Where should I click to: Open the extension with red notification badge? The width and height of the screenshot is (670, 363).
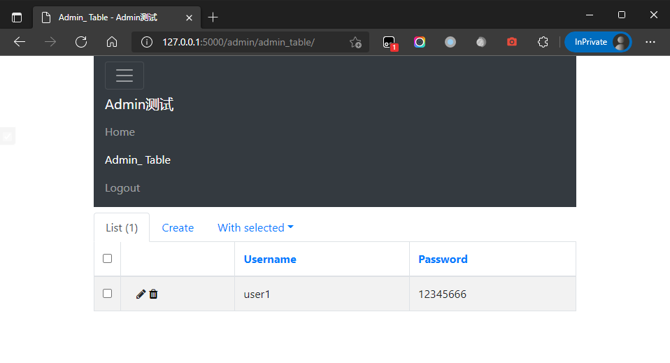(390, 43)
